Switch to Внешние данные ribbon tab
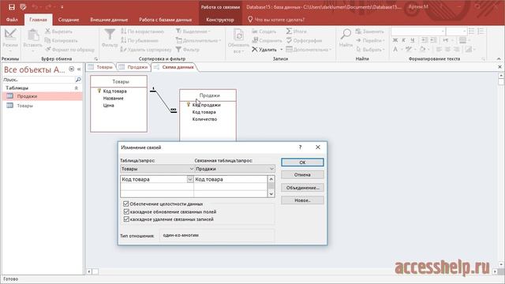Image resolution: width=505 pixels, height=284 pixels. tap(109, 20)
